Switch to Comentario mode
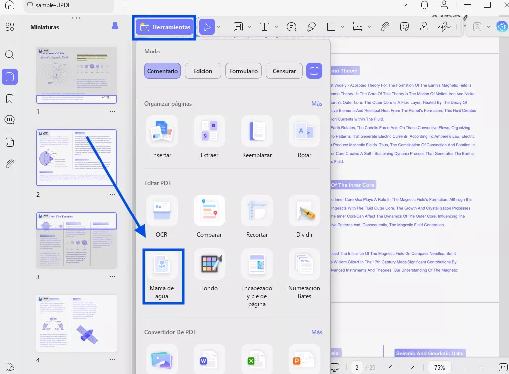This screenshot has width=509, height=374. (x=162, y=71)
